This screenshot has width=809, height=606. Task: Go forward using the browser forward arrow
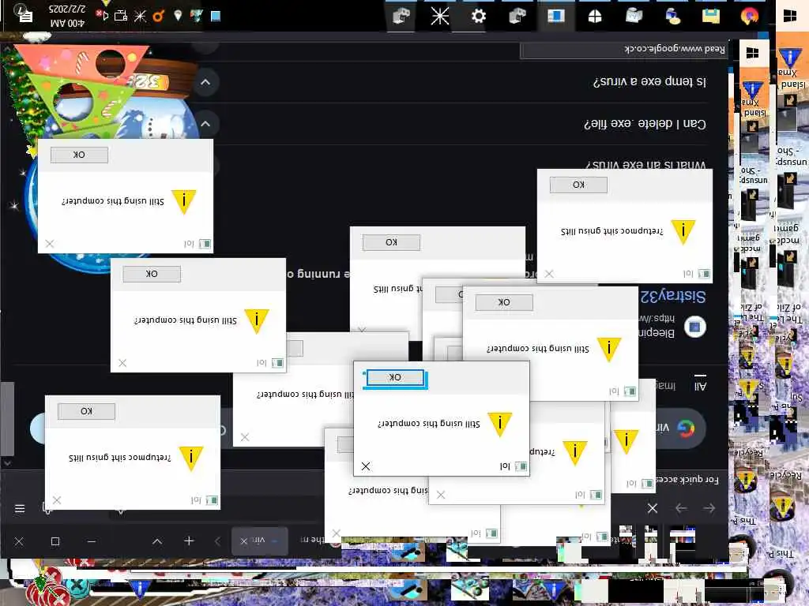pos(681,509)
